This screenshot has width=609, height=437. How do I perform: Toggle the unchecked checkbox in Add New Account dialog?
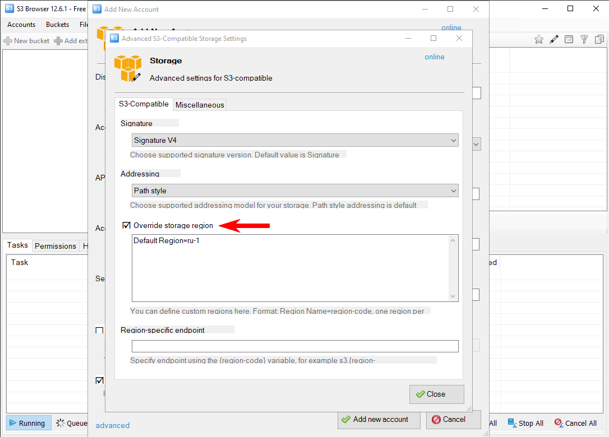coord(99,331)
